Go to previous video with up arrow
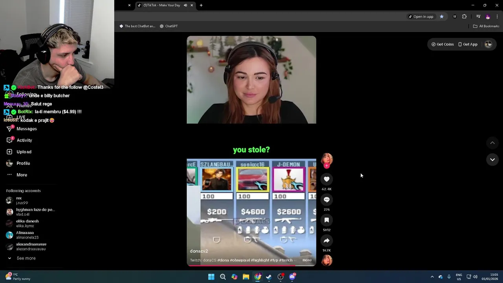 pyautogui.click(x=492, y=143)
